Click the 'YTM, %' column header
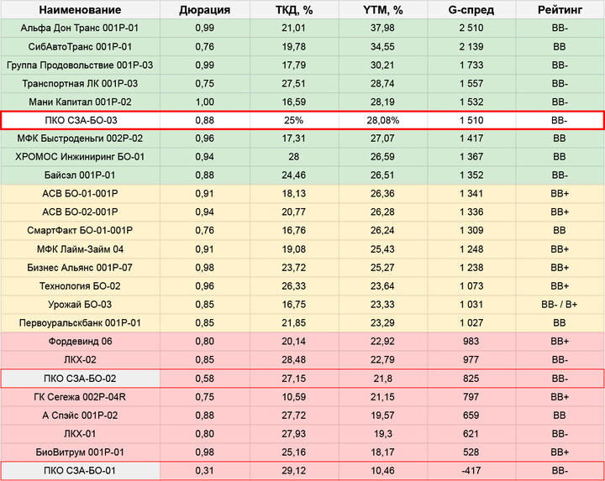Image resolution: width=605 pixels, height=481 pixels. click(x=383, y=9)
